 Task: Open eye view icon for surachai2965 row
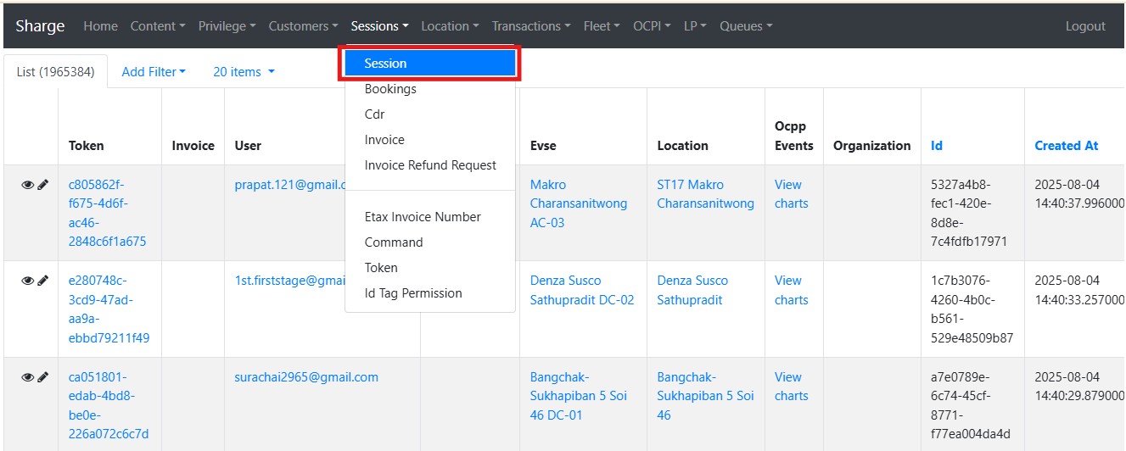pyautogui.click(x=27, y=377)
